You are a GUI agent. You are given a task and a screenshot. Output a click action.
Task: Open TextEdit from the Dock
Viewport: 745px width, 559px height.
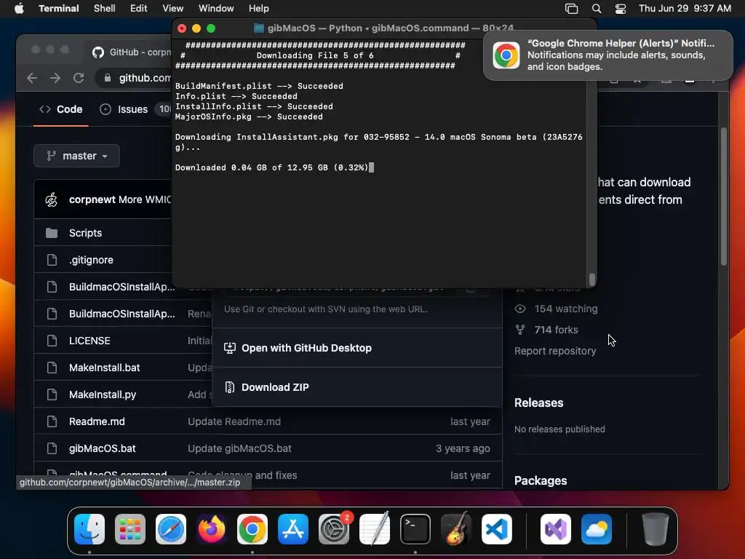375,529
